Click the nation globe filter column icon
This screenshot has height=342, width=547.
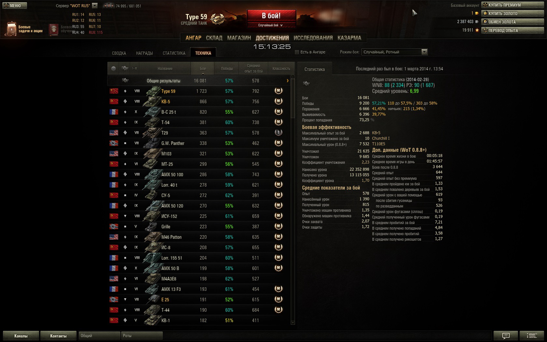[113, 68]
